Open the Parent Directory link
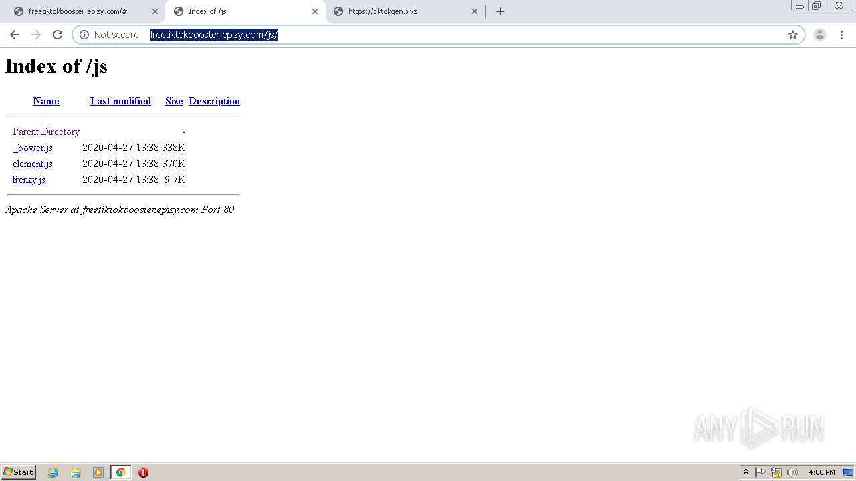 click(46, 132)
